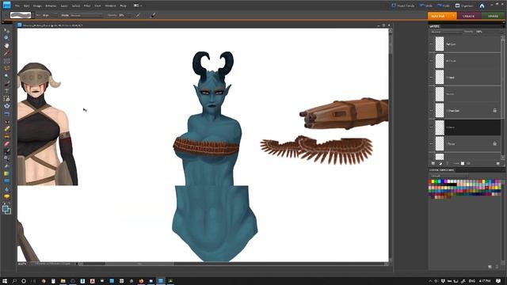Open the Enhance menu
507x285 pixels.
click(x=51, y=6)
